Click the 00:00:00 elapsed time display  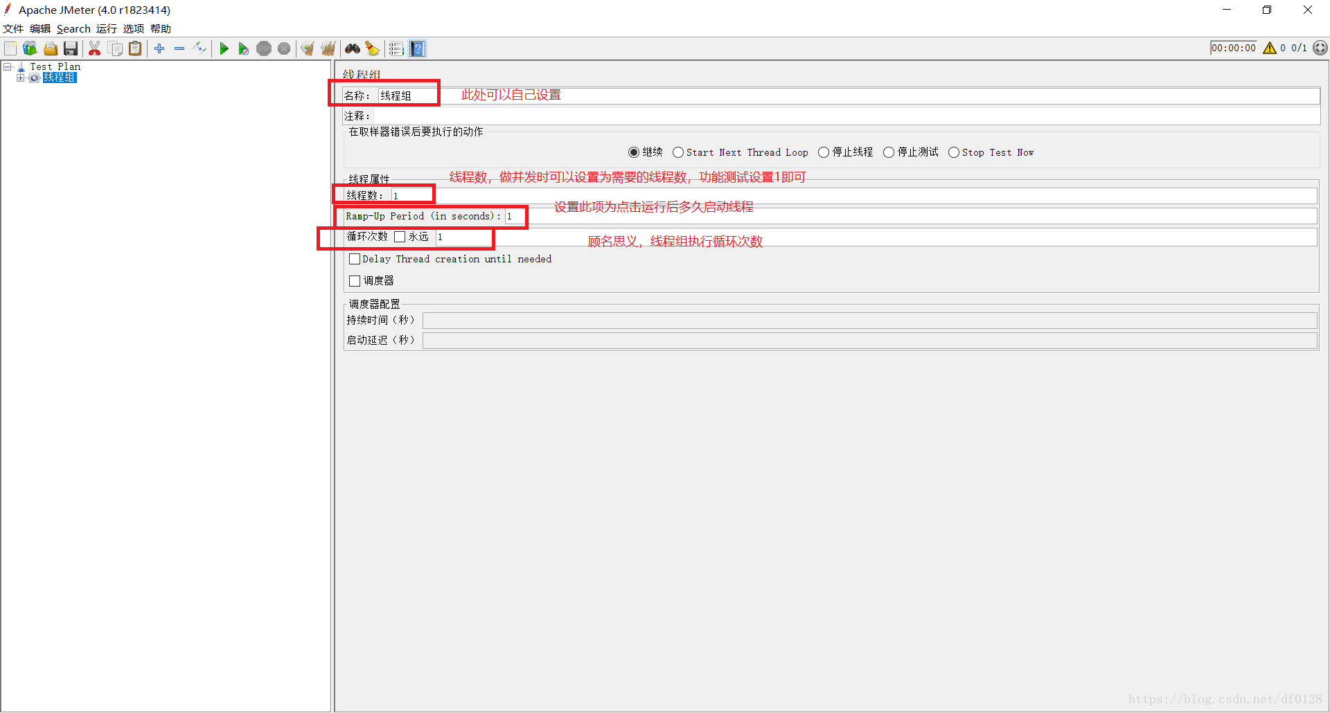[1233, 48]
